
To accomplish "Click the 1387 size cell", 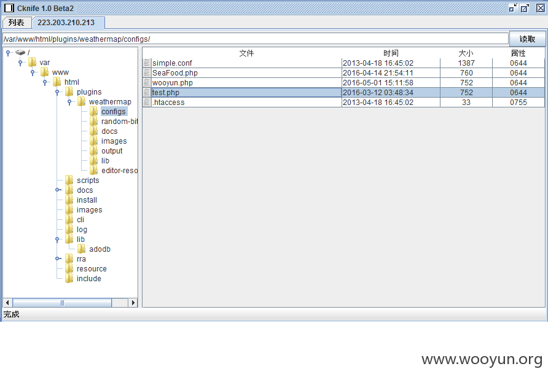I will 466,63.
